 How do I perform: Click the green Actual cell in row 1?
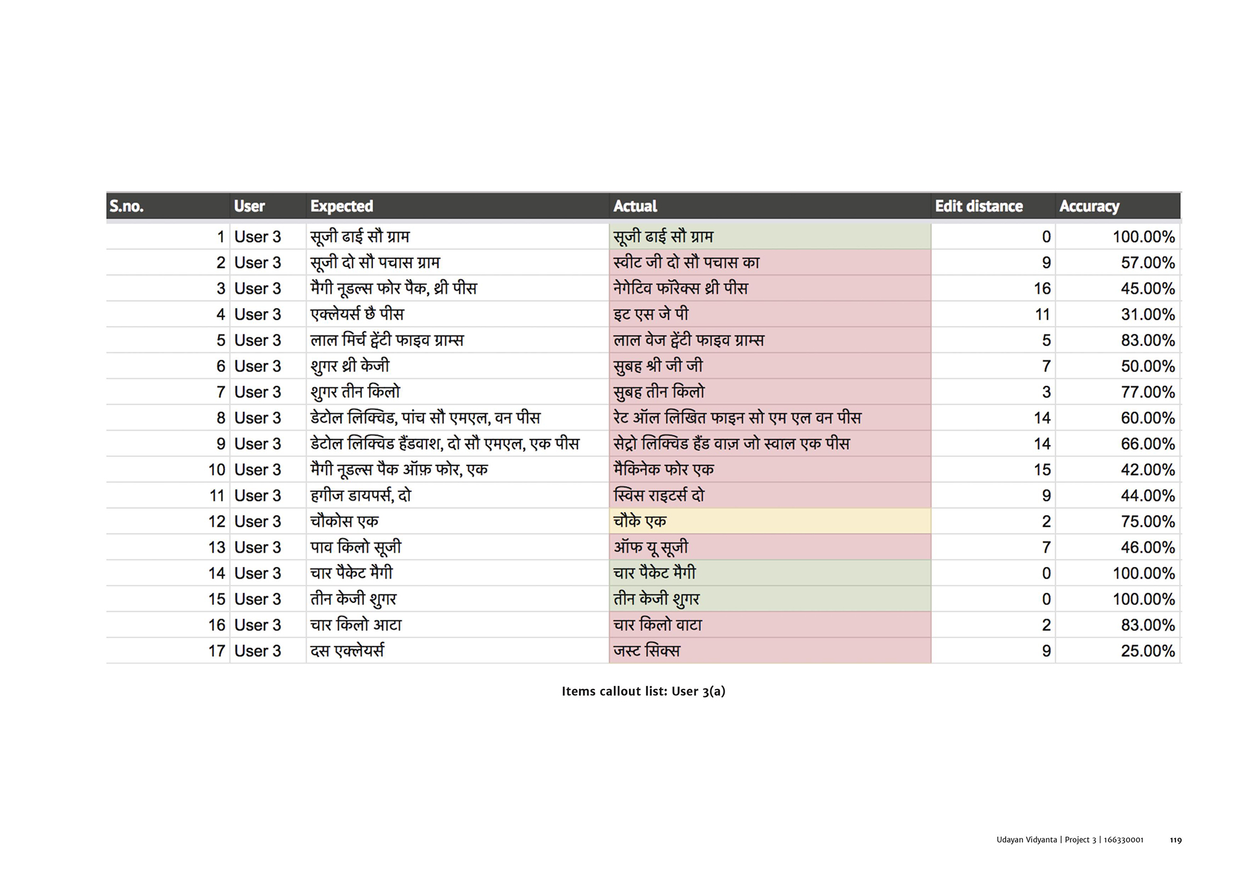tap(769, 237)
